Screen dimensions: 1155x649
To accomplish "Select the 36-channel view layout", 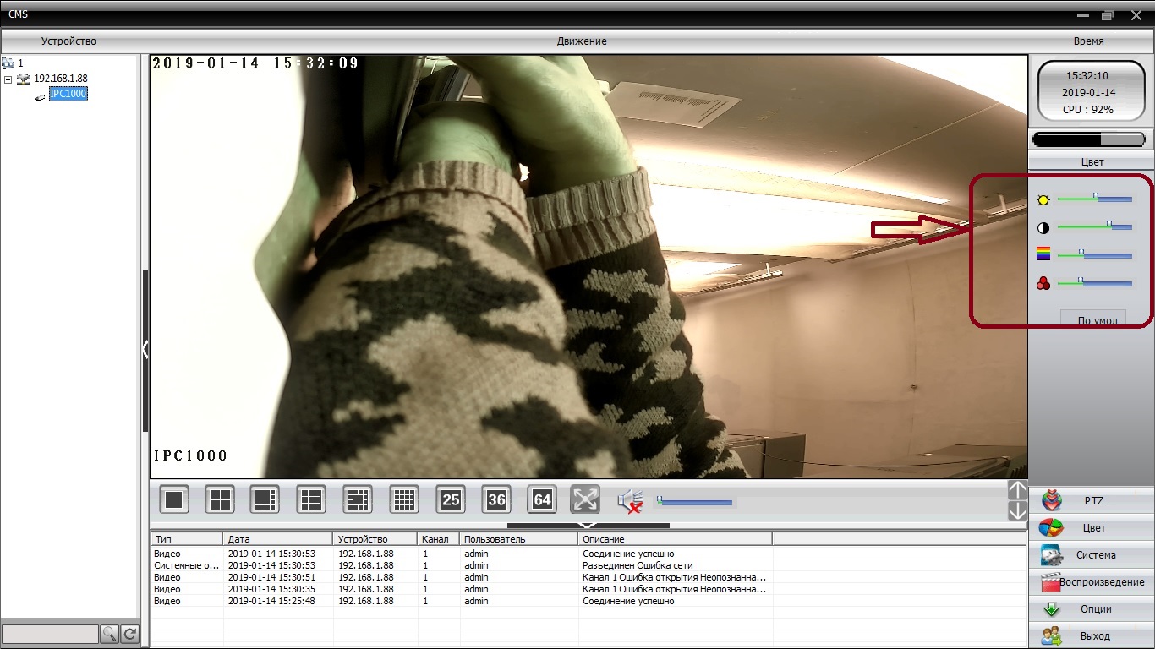I will click(496, 499).
